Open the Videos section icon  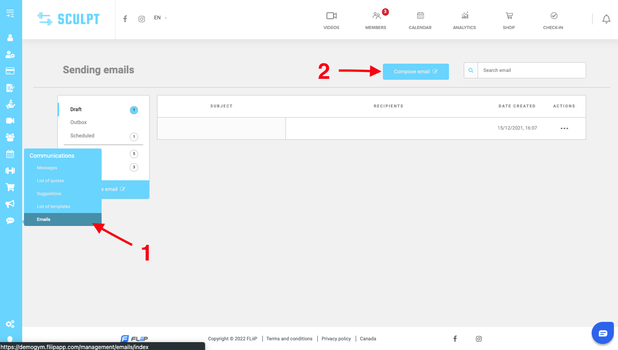pos(331,16)
